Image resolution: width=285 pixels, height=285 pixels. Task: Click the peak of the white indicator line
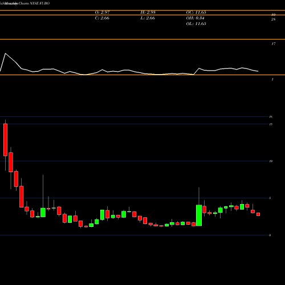click(x=5, y=54)
